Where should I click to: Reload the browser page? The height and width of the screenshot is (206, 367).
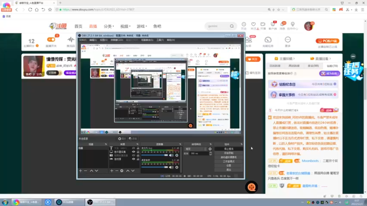(x=30, y=10)
